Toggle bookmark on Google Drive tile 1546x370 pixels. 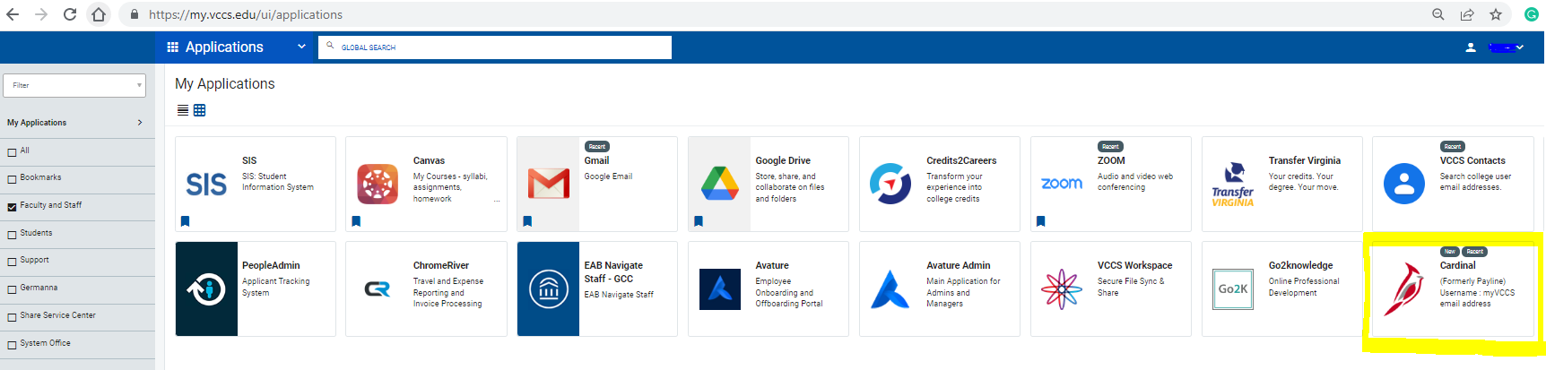coord(699,221)
